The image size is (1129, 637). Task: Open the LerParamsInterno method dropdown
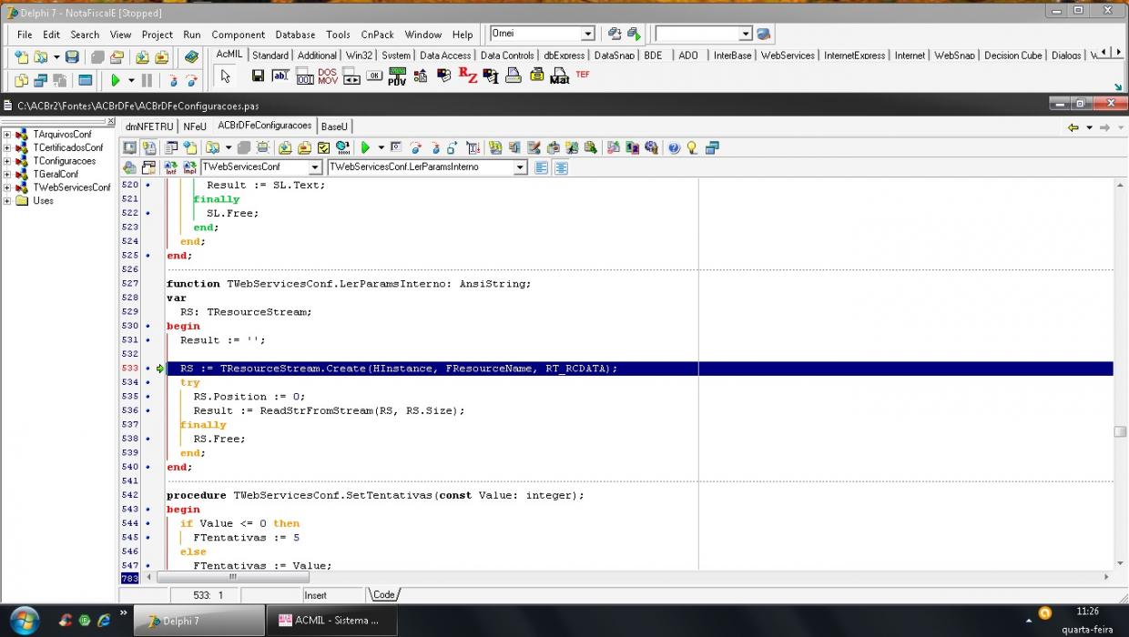click(x=520, y=167)
